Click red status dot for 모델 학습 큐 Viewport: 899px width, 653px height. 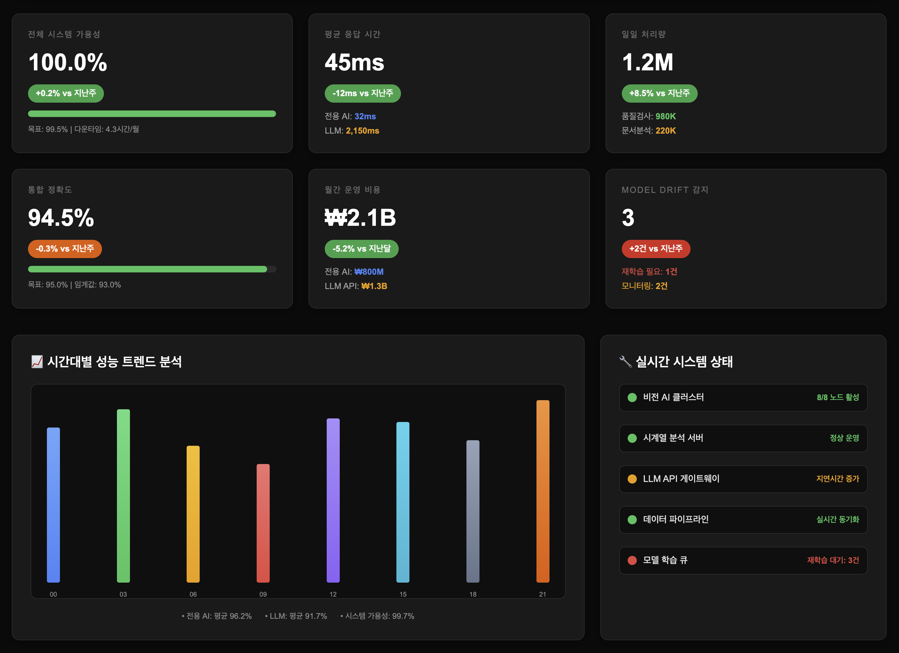click(x=632, y=560)
